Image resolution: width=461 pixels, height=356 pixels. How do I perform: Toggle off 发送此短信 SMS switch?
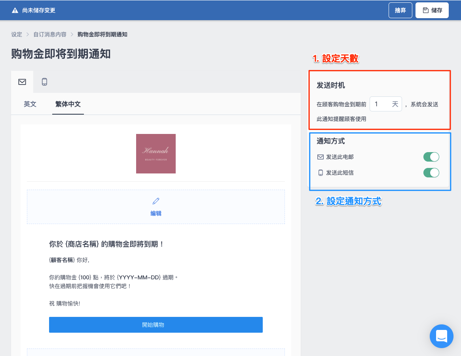click(x=431, y=173)
